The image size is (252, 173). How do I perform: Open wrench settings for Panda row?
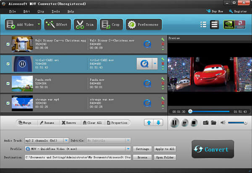tap(163, 79)
